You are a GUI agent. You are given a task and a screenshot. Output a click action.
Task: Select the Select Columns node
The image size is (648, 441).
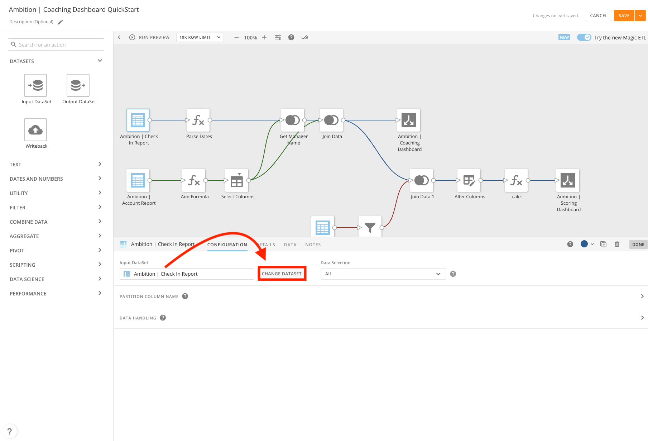point(237,180)
